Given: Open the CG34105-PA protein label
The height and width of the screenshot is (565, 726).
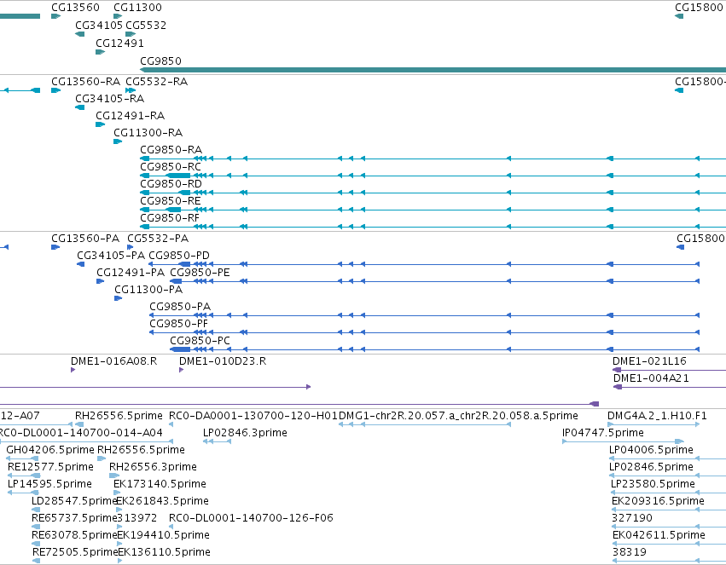Looking at the screenshot, I should click(x=111, y=256).
